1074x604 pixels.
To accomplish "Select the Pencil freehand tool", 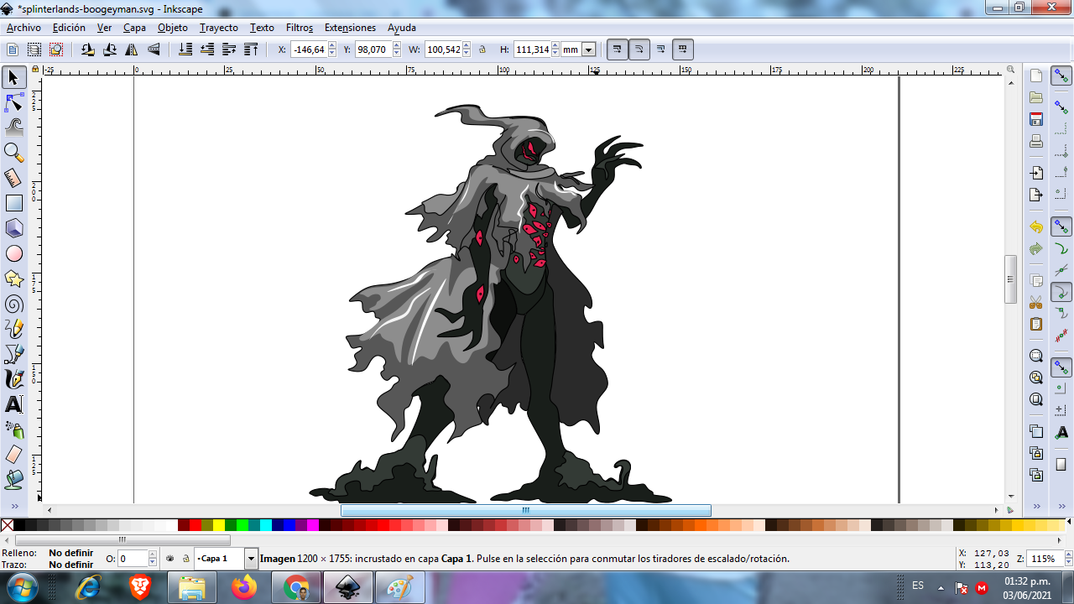I will [x=13, y=329].
